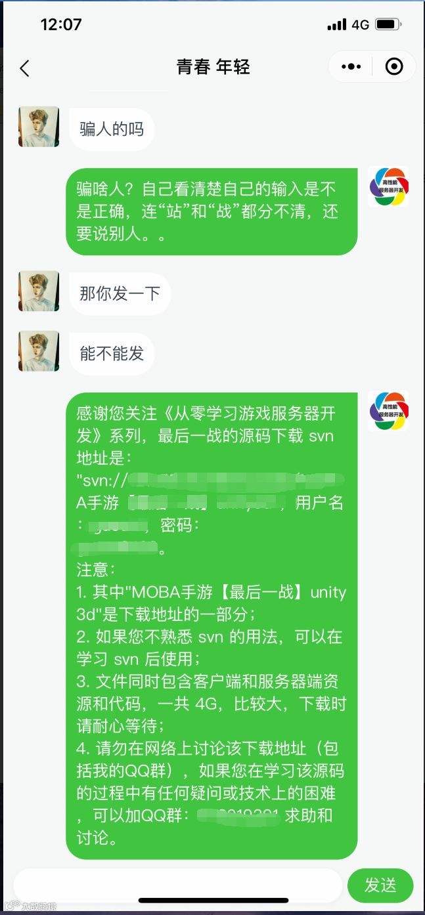Tap the 12:07 clock in the status bar

[61, 25]
